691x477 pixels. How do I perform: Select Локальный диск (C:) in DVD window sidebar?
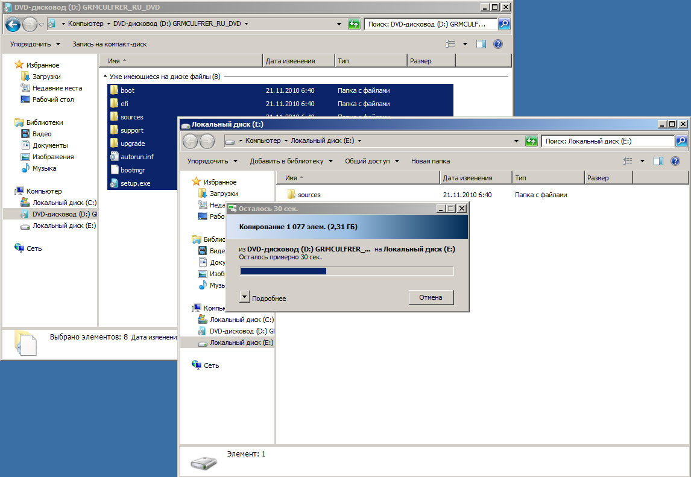click(58, 203)
